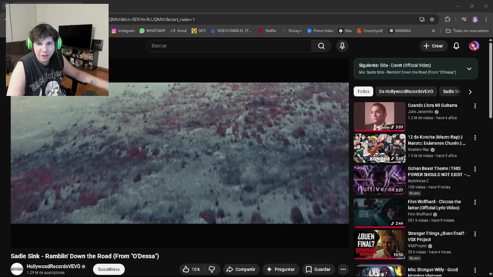Image resolution: width=493 pixels, height=277 pixels.
Task: Open Julio Jaramillo channel name
Action: pos(420,112)
